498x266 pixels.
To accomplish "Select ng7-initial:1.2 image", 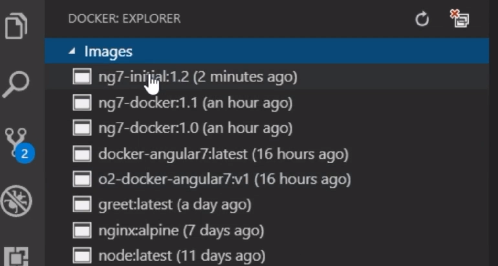I will [x=267, y=77].
